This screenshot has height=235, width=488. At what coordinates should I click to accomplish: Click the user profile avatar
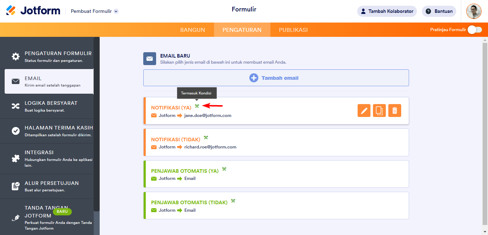tap(474, 11)
